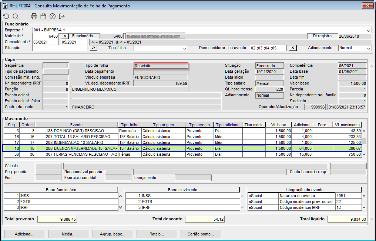Click the magnifier search toolbar icon

click(x=16, y=16)
